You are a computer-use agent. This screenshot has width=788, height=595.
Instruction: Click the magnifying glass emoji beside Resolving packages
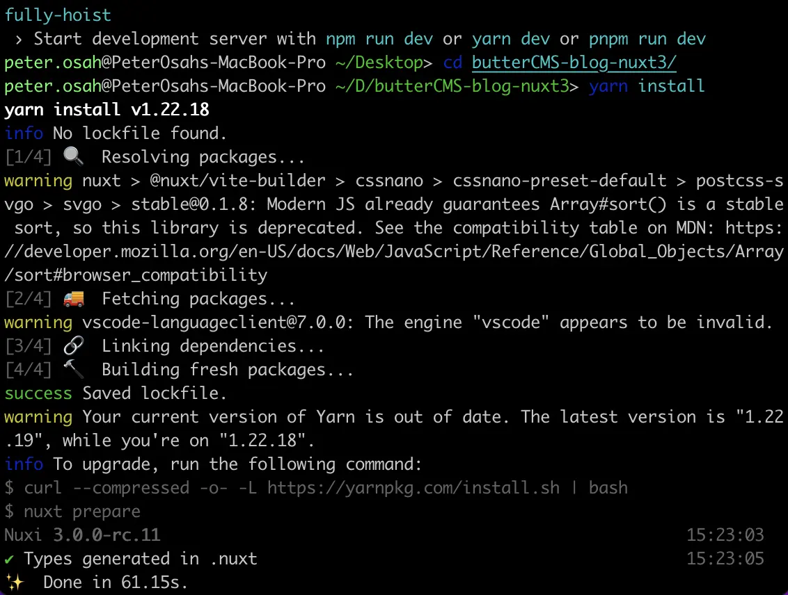pyautogui.click(x=73, y=156)
